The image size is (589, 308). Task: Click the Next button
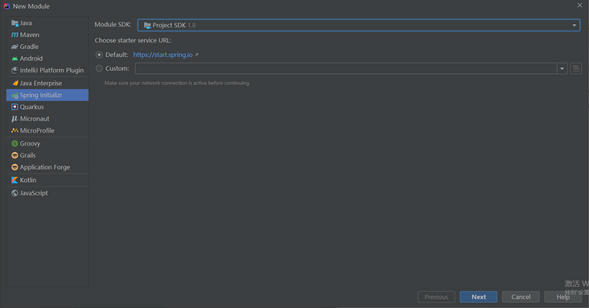click(479, 297)
